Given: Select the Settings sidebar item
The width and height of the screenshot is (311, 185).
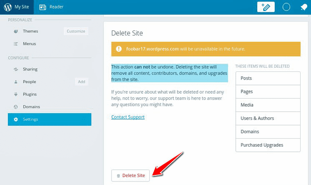Looking at the screenshot, I should (x=49, y=120).
